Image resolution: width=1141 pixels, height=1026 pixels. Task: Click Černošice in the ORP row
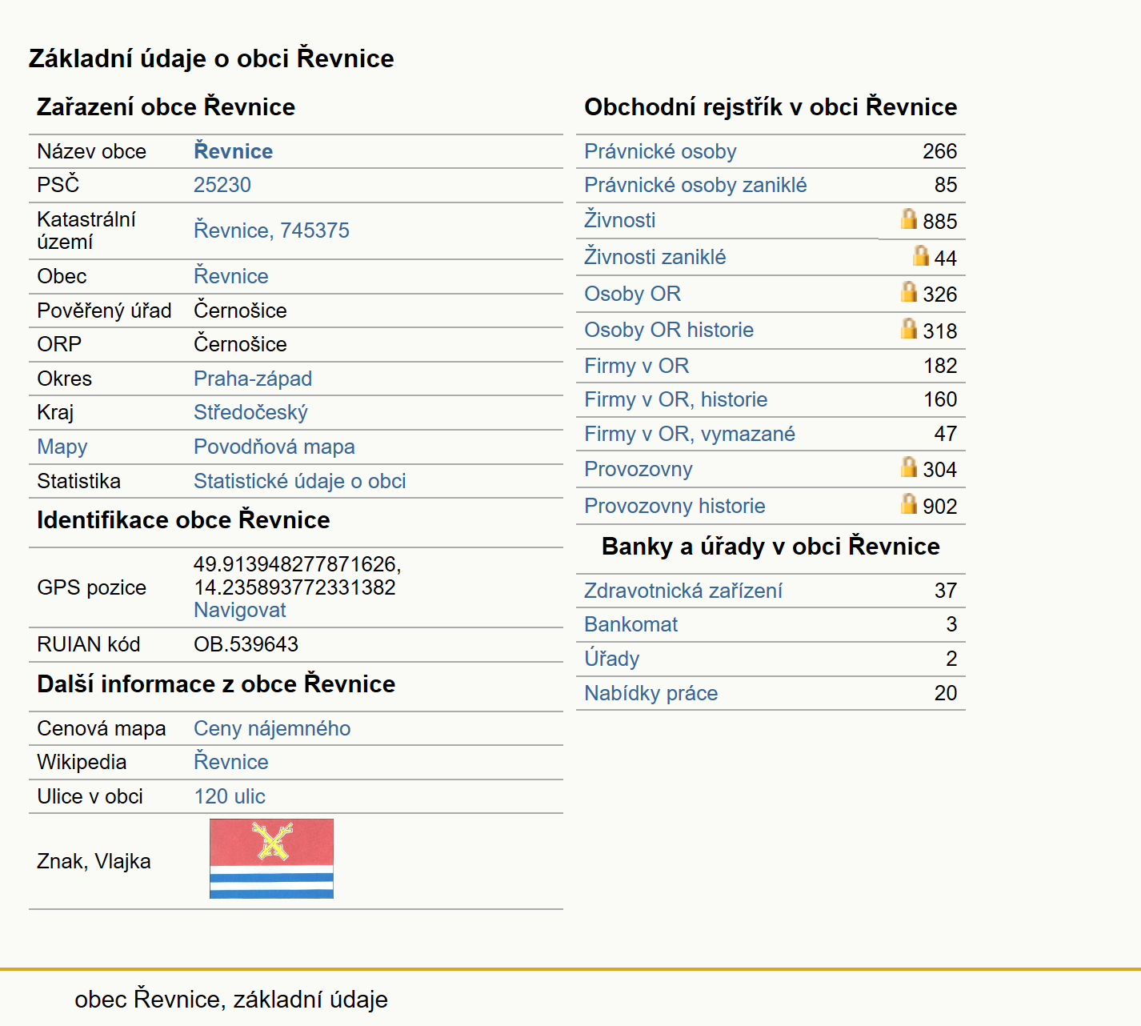[240, 344]
